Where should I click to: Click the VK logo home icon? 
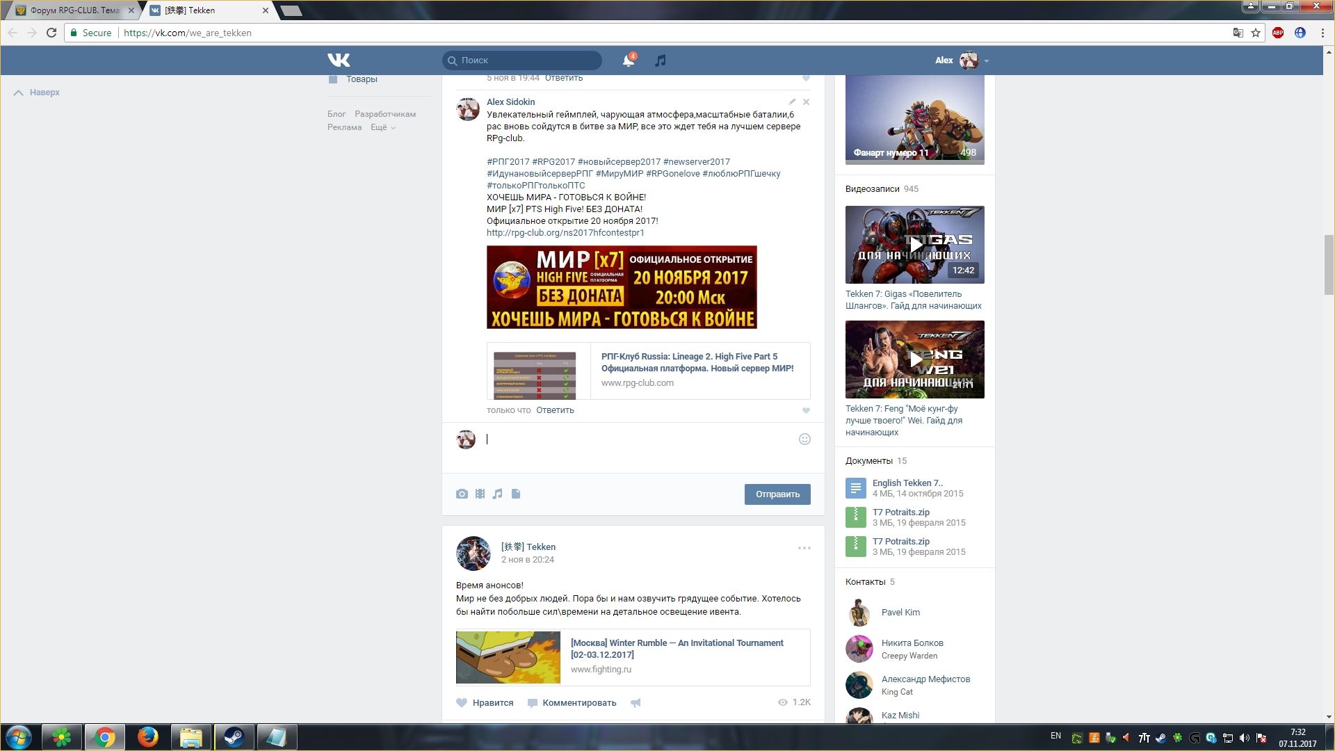339,60
